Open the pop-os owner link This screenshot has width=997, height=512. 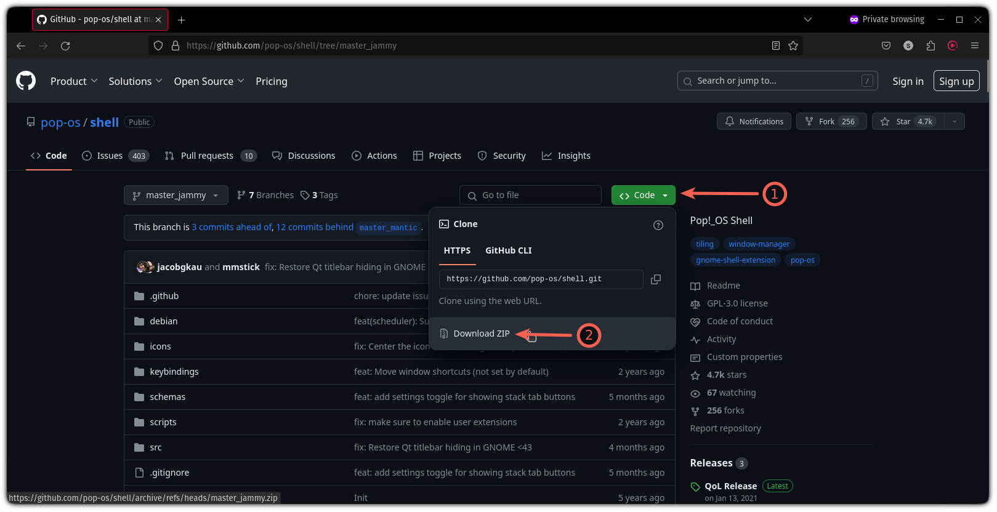coord(60,122)
